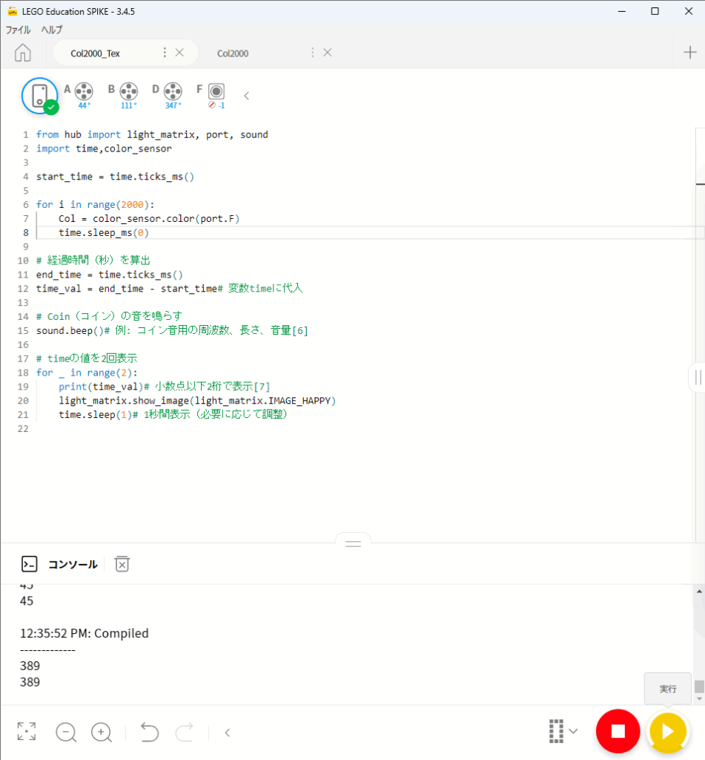Screen dimensions: 705x760
Task: Click line 1 import statement
Action: [152, 135]
